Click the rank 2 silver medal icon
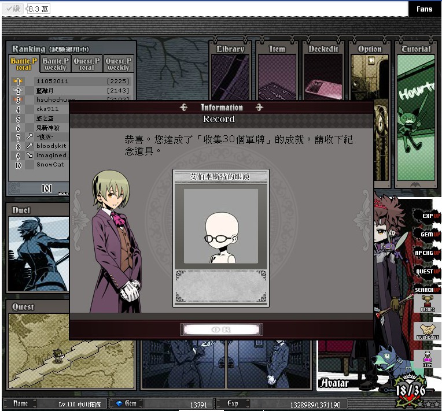The image size is (442, 411). click(x=18, y=91)
